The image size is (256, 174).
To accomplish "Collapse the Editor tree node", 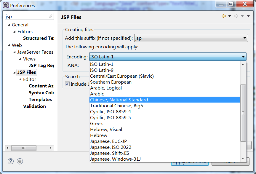I will (x=20, y=79).
